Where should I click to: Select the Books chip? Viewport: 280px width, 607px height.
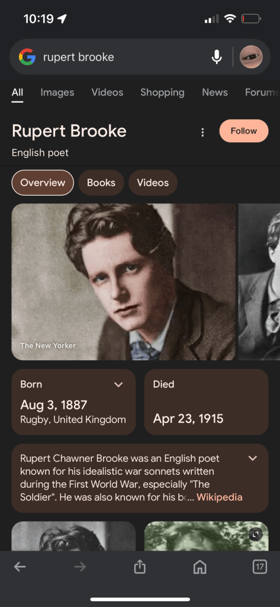[101, 183]
